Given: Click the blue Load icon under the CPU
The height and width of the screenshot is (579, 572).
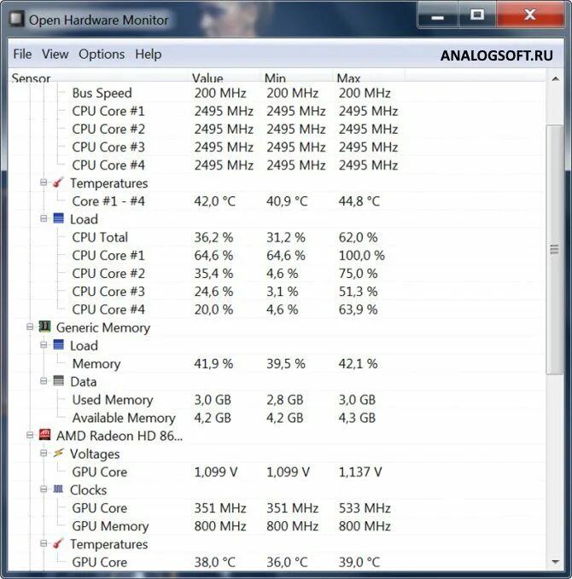Looking at the screenshot, I should pos(58,218).
